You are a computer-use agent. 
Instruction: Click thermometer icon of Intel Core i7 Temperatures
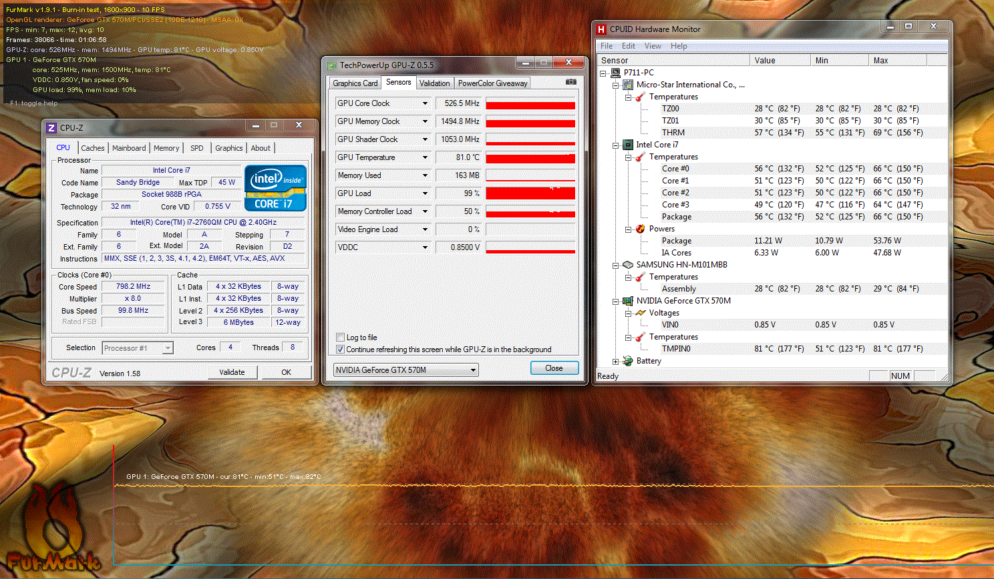coord(641,157)
